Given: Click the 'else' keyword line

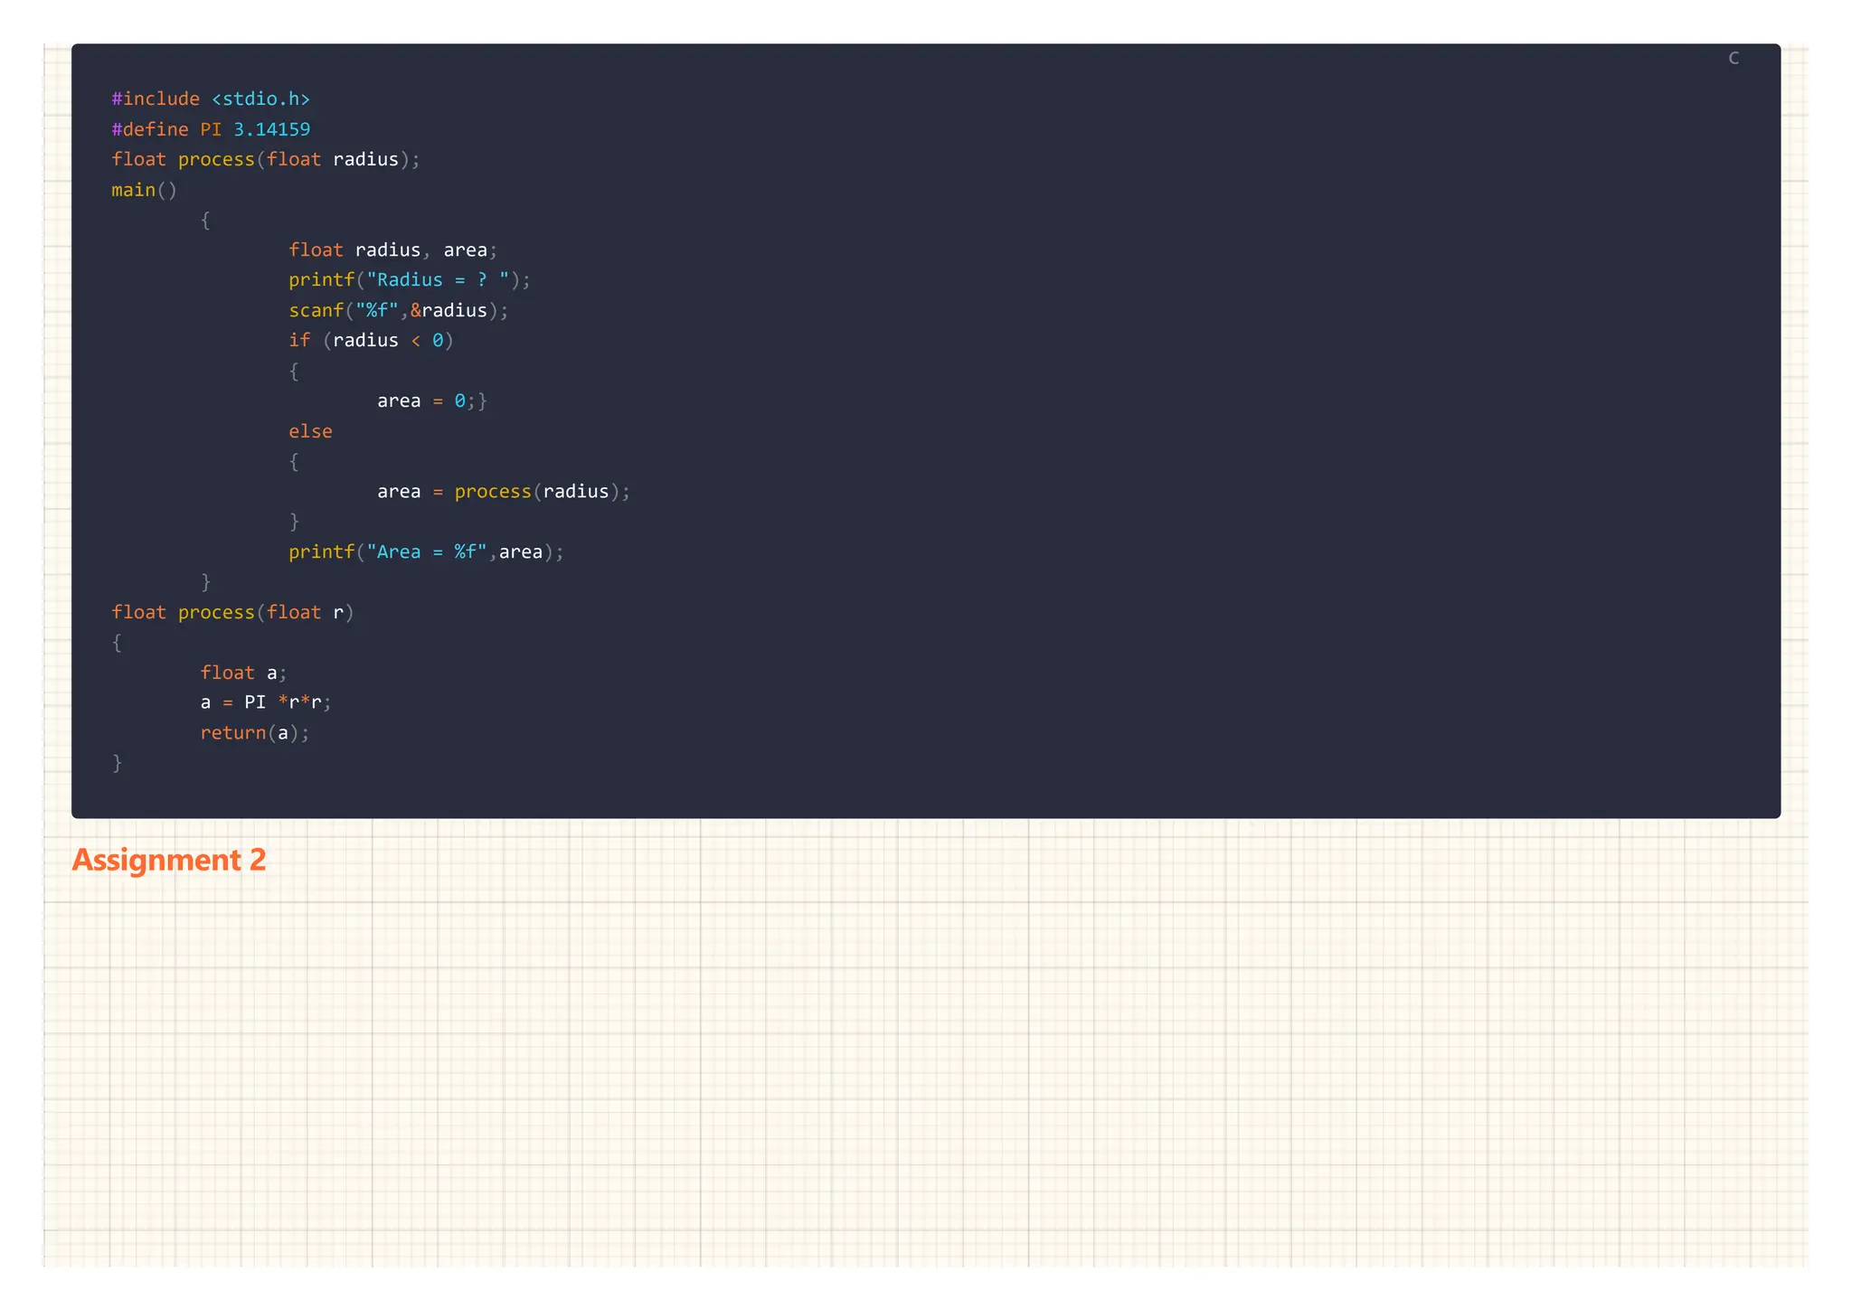Looking at the screenshot, I should point(310,431).
